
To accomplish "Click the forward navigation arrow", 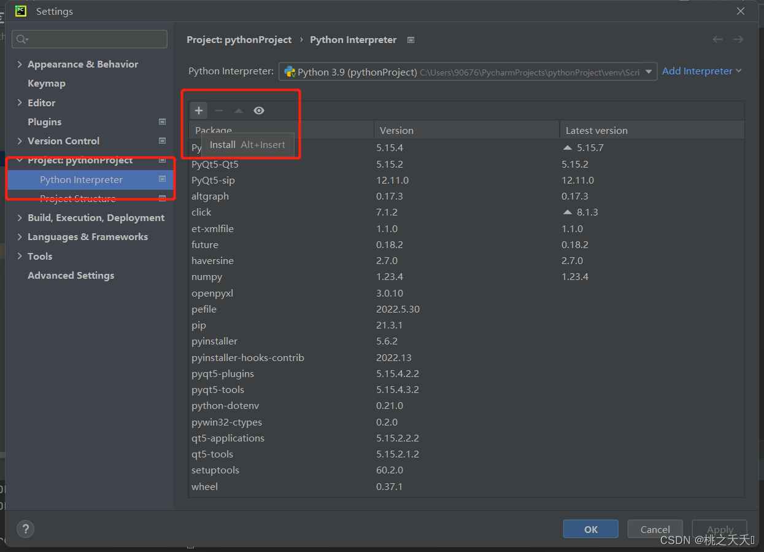I will point(738,39).
